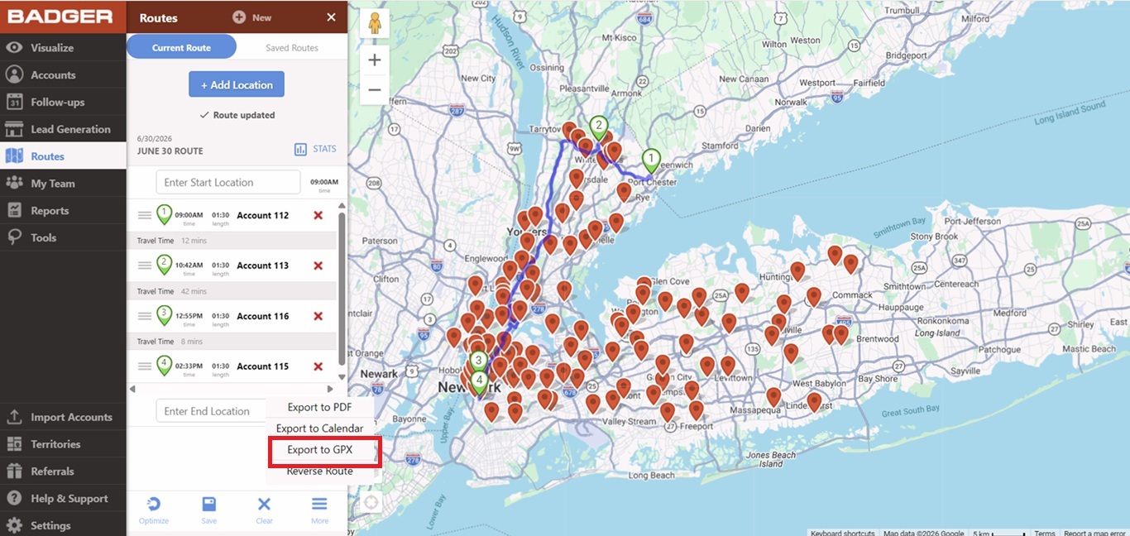Open the Accounts section
This screenshot has width=1130, height=536.
[63, 75]
